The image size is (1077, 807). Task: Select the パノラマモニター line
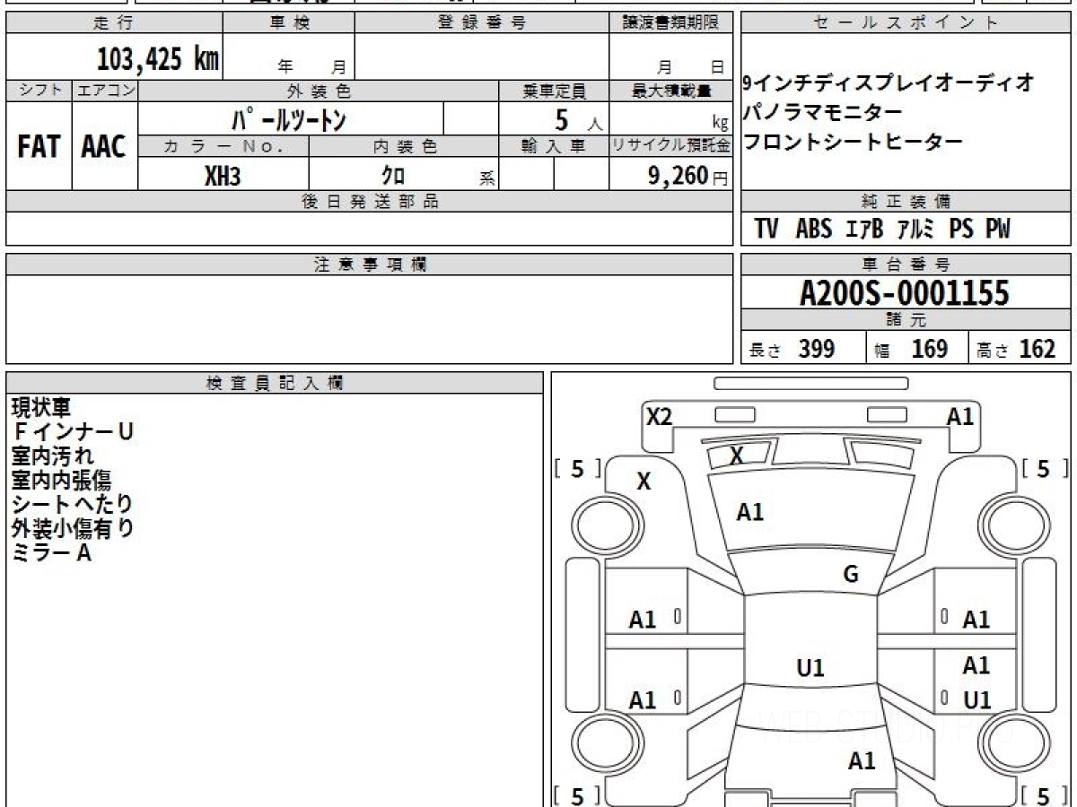(x=823, y=113)
